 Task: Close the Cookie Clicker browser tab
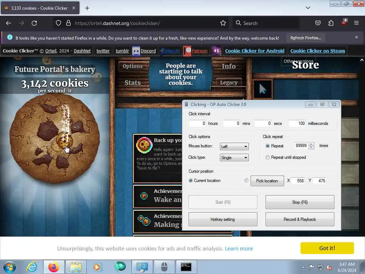click(73, 8)
